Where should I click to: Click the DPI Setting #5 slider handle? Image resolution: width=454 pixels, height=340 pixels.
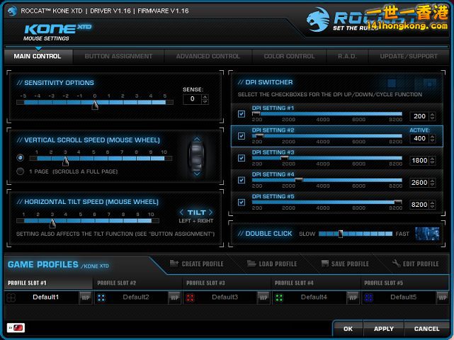(x=398, y=202)
